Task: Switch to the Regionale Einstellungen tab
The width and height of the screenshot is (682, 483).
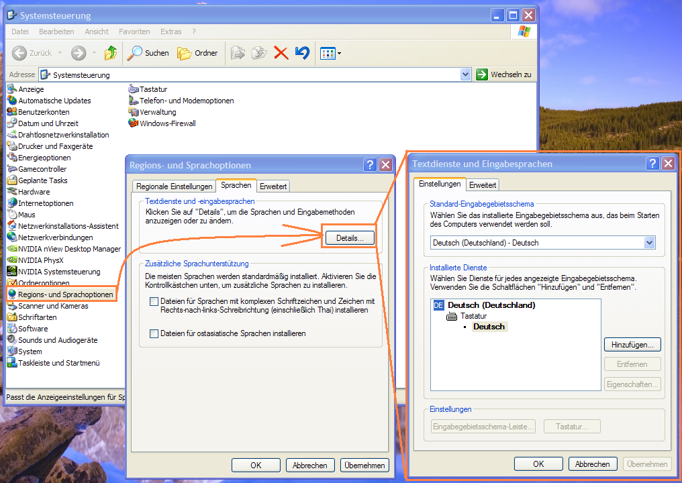Action: [x=173, y=186]
